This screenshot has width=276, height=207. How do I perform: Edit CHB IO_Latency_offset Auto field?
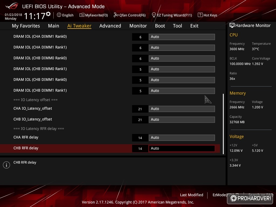pyautogui.click(x=182, y=119)
